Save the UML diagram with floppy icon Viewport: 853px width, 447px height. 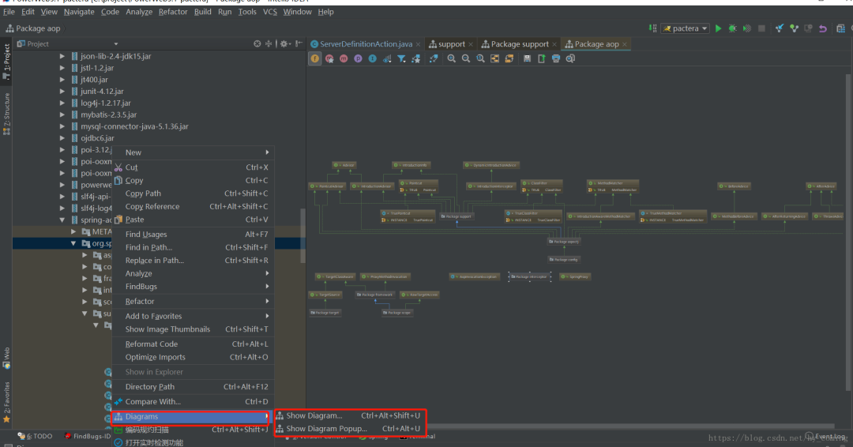(527, 58)
